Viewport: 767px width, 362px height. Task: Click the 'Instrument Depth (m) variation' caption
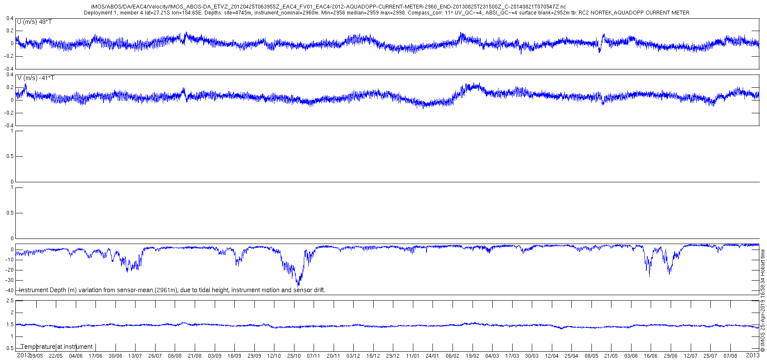173,290
